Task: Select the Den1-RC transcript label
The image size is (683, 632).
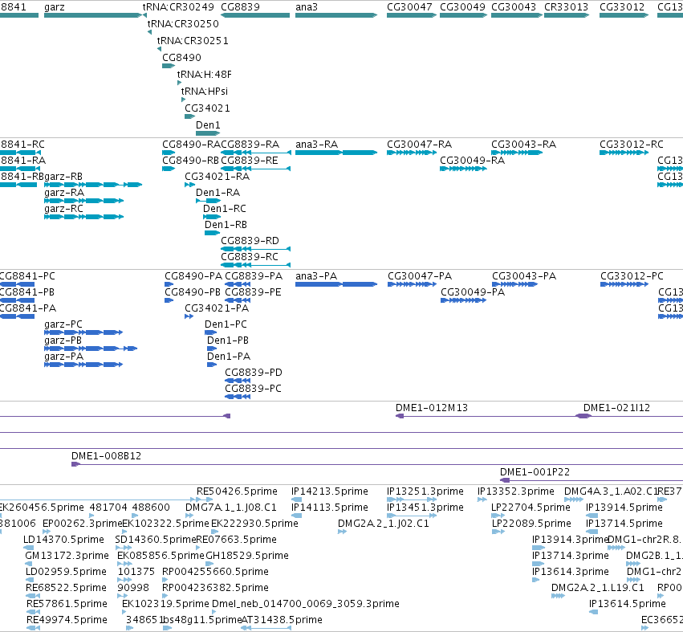Action: click(225, 209)
